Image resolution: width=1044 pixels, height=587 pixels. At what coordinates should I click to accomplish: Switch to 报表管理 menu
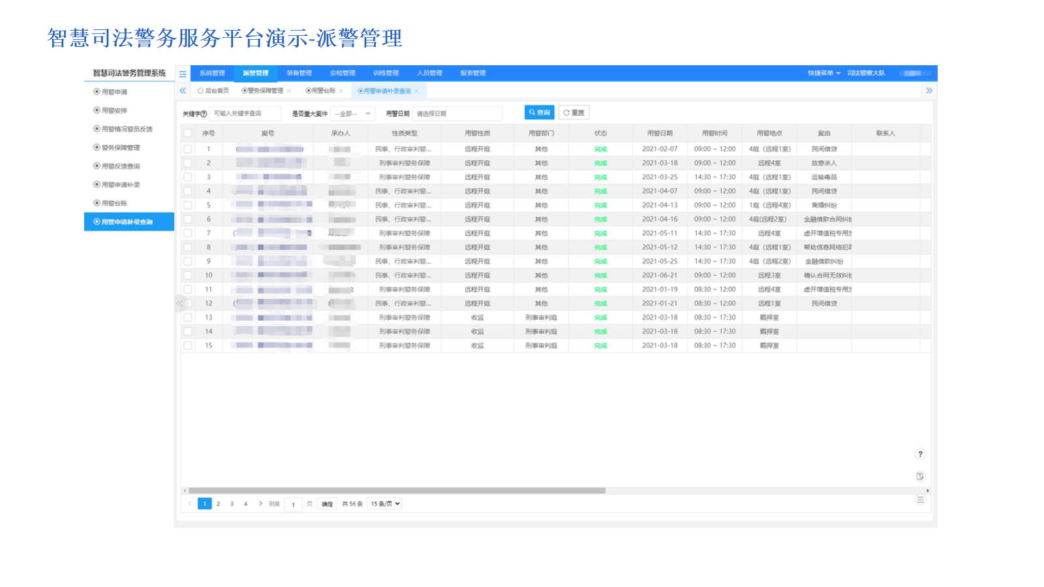473,73
